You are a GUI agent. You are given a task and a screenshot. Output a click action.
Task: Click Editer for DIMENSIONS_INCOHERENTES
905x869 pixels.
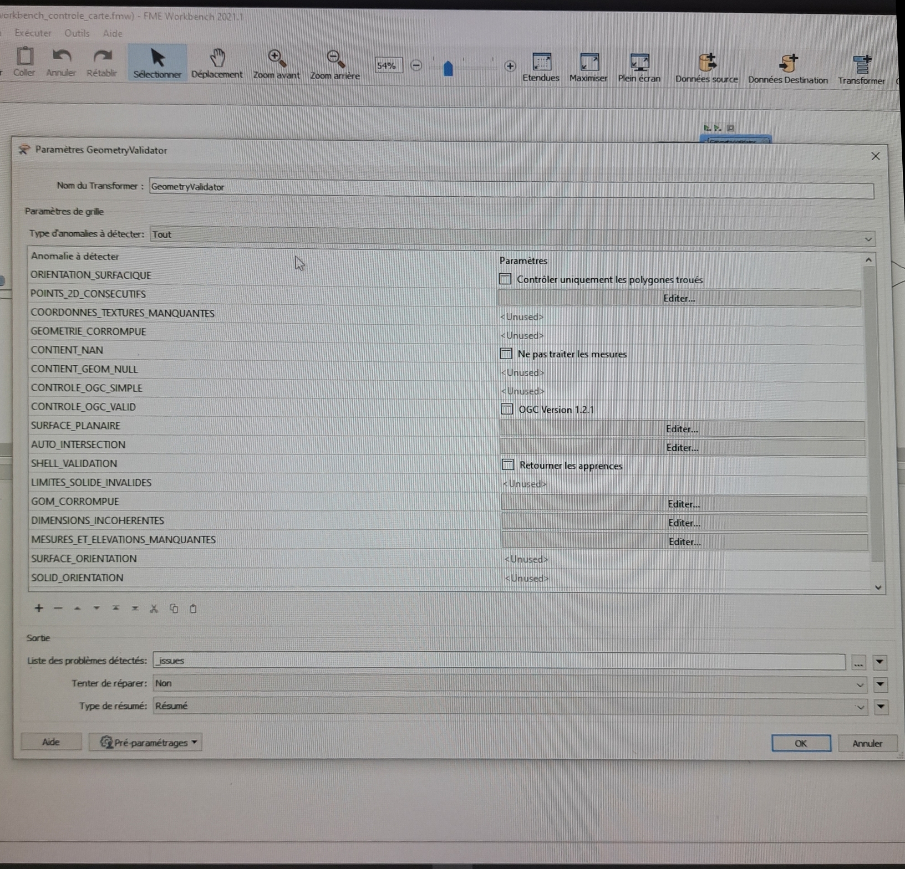click(x=684, y=523)
